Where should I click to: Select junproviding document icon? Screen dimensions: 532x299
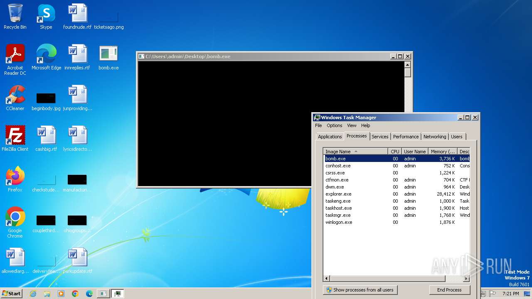[77, 98]
